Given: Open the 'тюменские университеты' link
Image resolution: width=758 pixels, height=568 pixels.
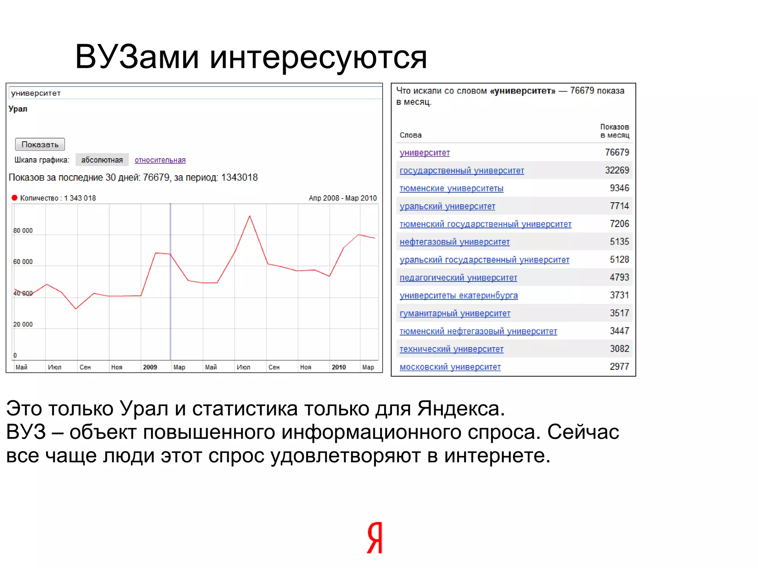Looking at the screenshot, I should [451, 188].
